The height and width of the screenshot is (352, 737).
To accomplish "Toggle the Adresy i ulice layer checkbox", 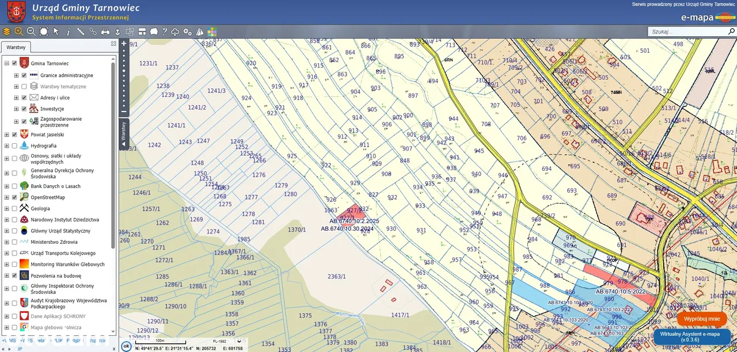I will (24, 98).
